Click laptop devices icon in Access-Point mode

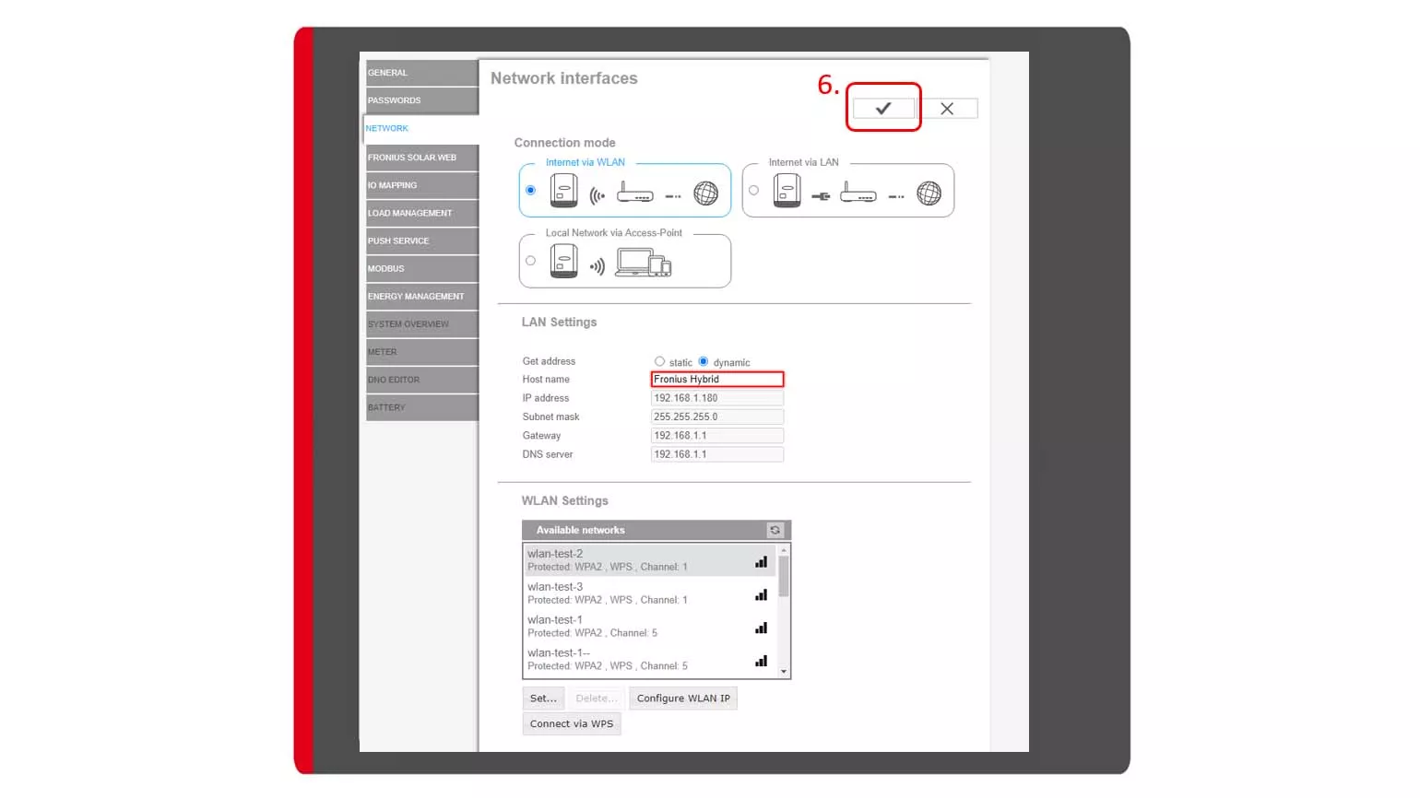[644, 264]
